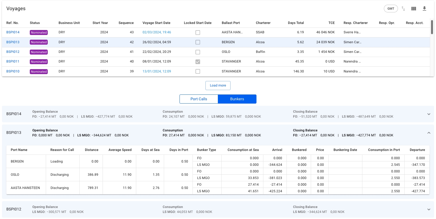Open voyage BSPI012 reference link
This screenshot has width=436, height=219.
(x=13, y=52)
